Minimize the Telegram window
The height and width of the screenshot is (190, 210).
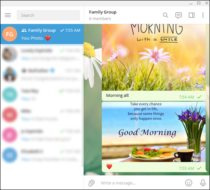[191, 3]
